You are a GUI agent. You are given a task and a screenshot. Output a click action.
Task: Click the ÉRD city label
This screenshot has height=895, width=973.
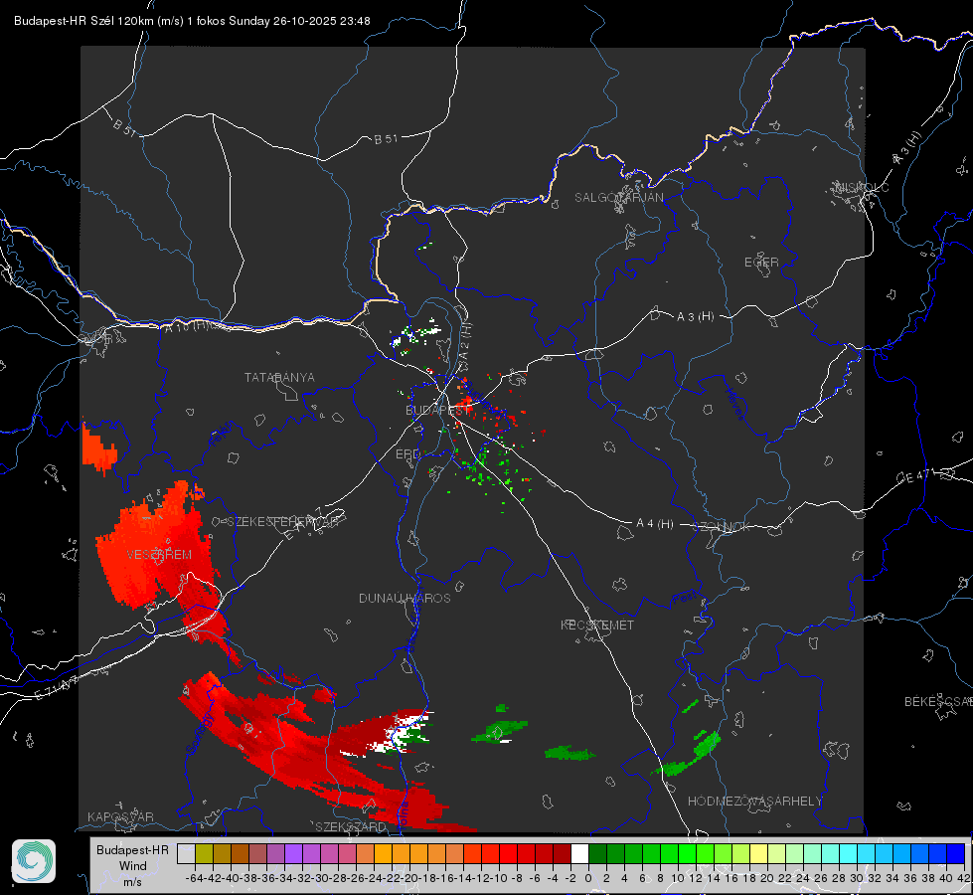point(407,454)
